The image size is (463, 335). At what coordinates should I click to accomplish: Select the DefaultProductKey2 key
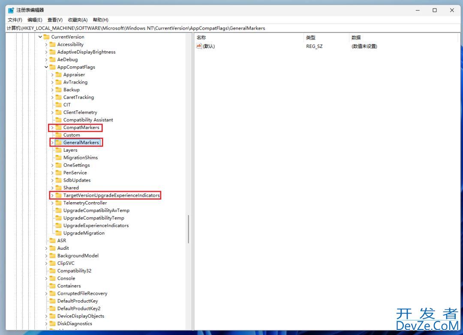79,308
